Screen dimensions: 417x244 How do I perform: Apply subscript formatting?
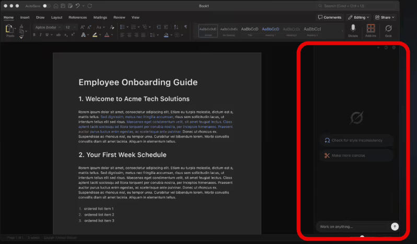[66, 35]
